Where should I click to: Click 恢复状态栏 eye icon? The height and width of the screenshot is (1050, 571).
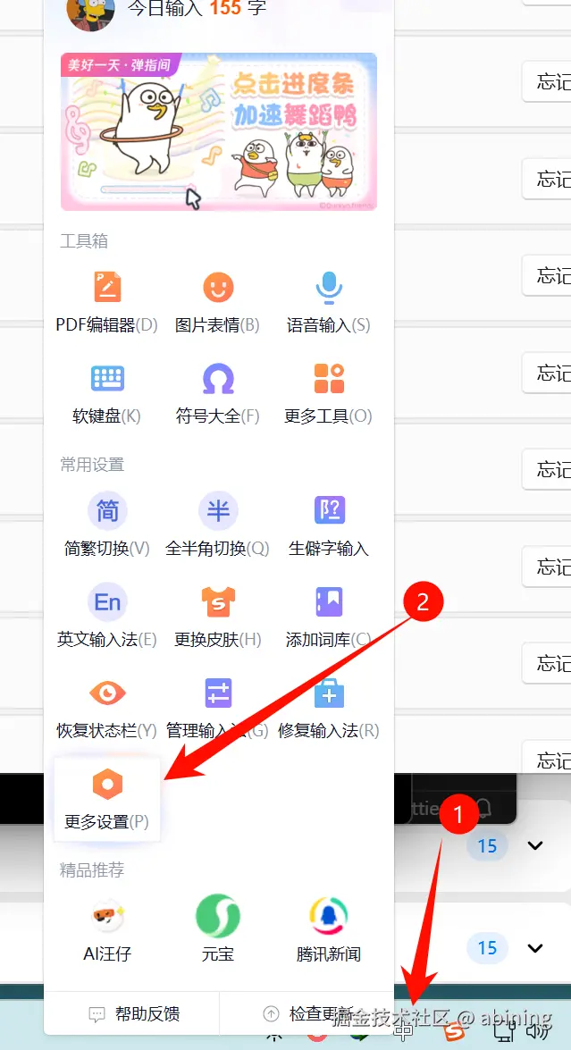pyautogui.click(x=107, y=693)
